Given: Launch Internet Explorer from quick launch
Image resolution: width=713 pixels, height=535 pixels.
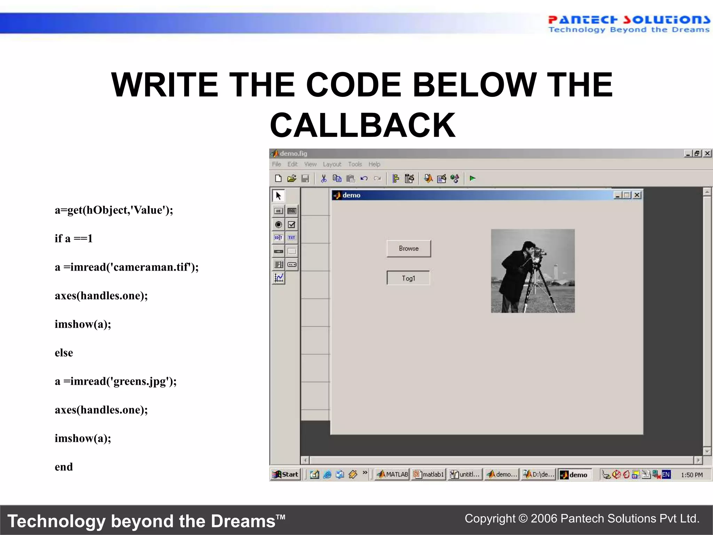Looking at the screenshot, I should (327, 474).
